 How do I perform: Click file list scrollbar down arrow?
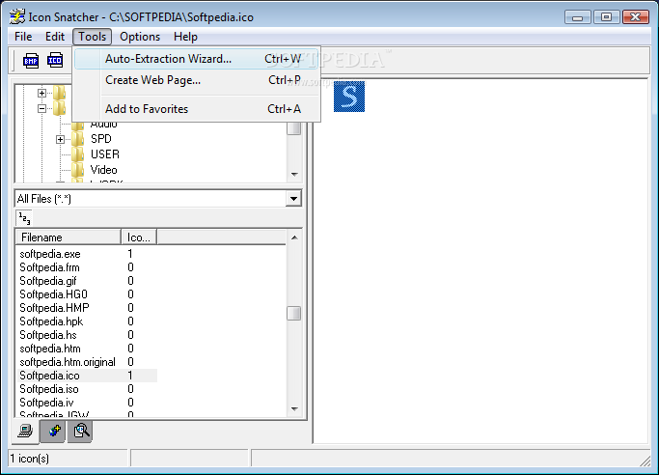(294, 408)
